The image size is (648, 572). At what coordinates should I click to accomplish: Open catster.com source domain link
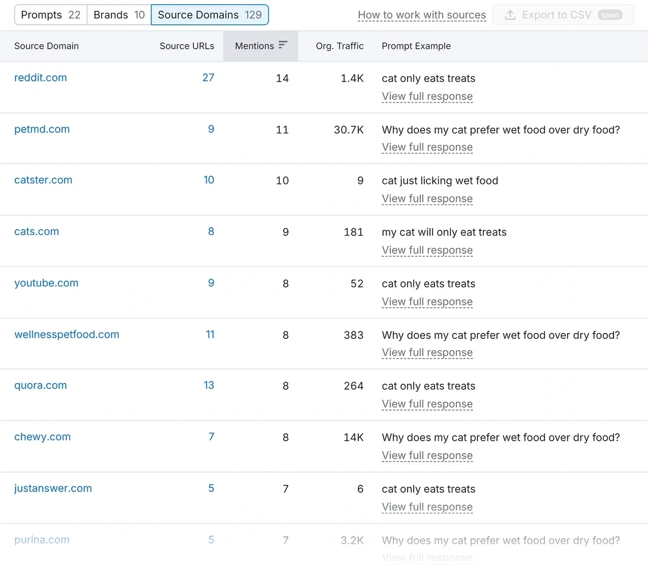(x=43, y=180)
